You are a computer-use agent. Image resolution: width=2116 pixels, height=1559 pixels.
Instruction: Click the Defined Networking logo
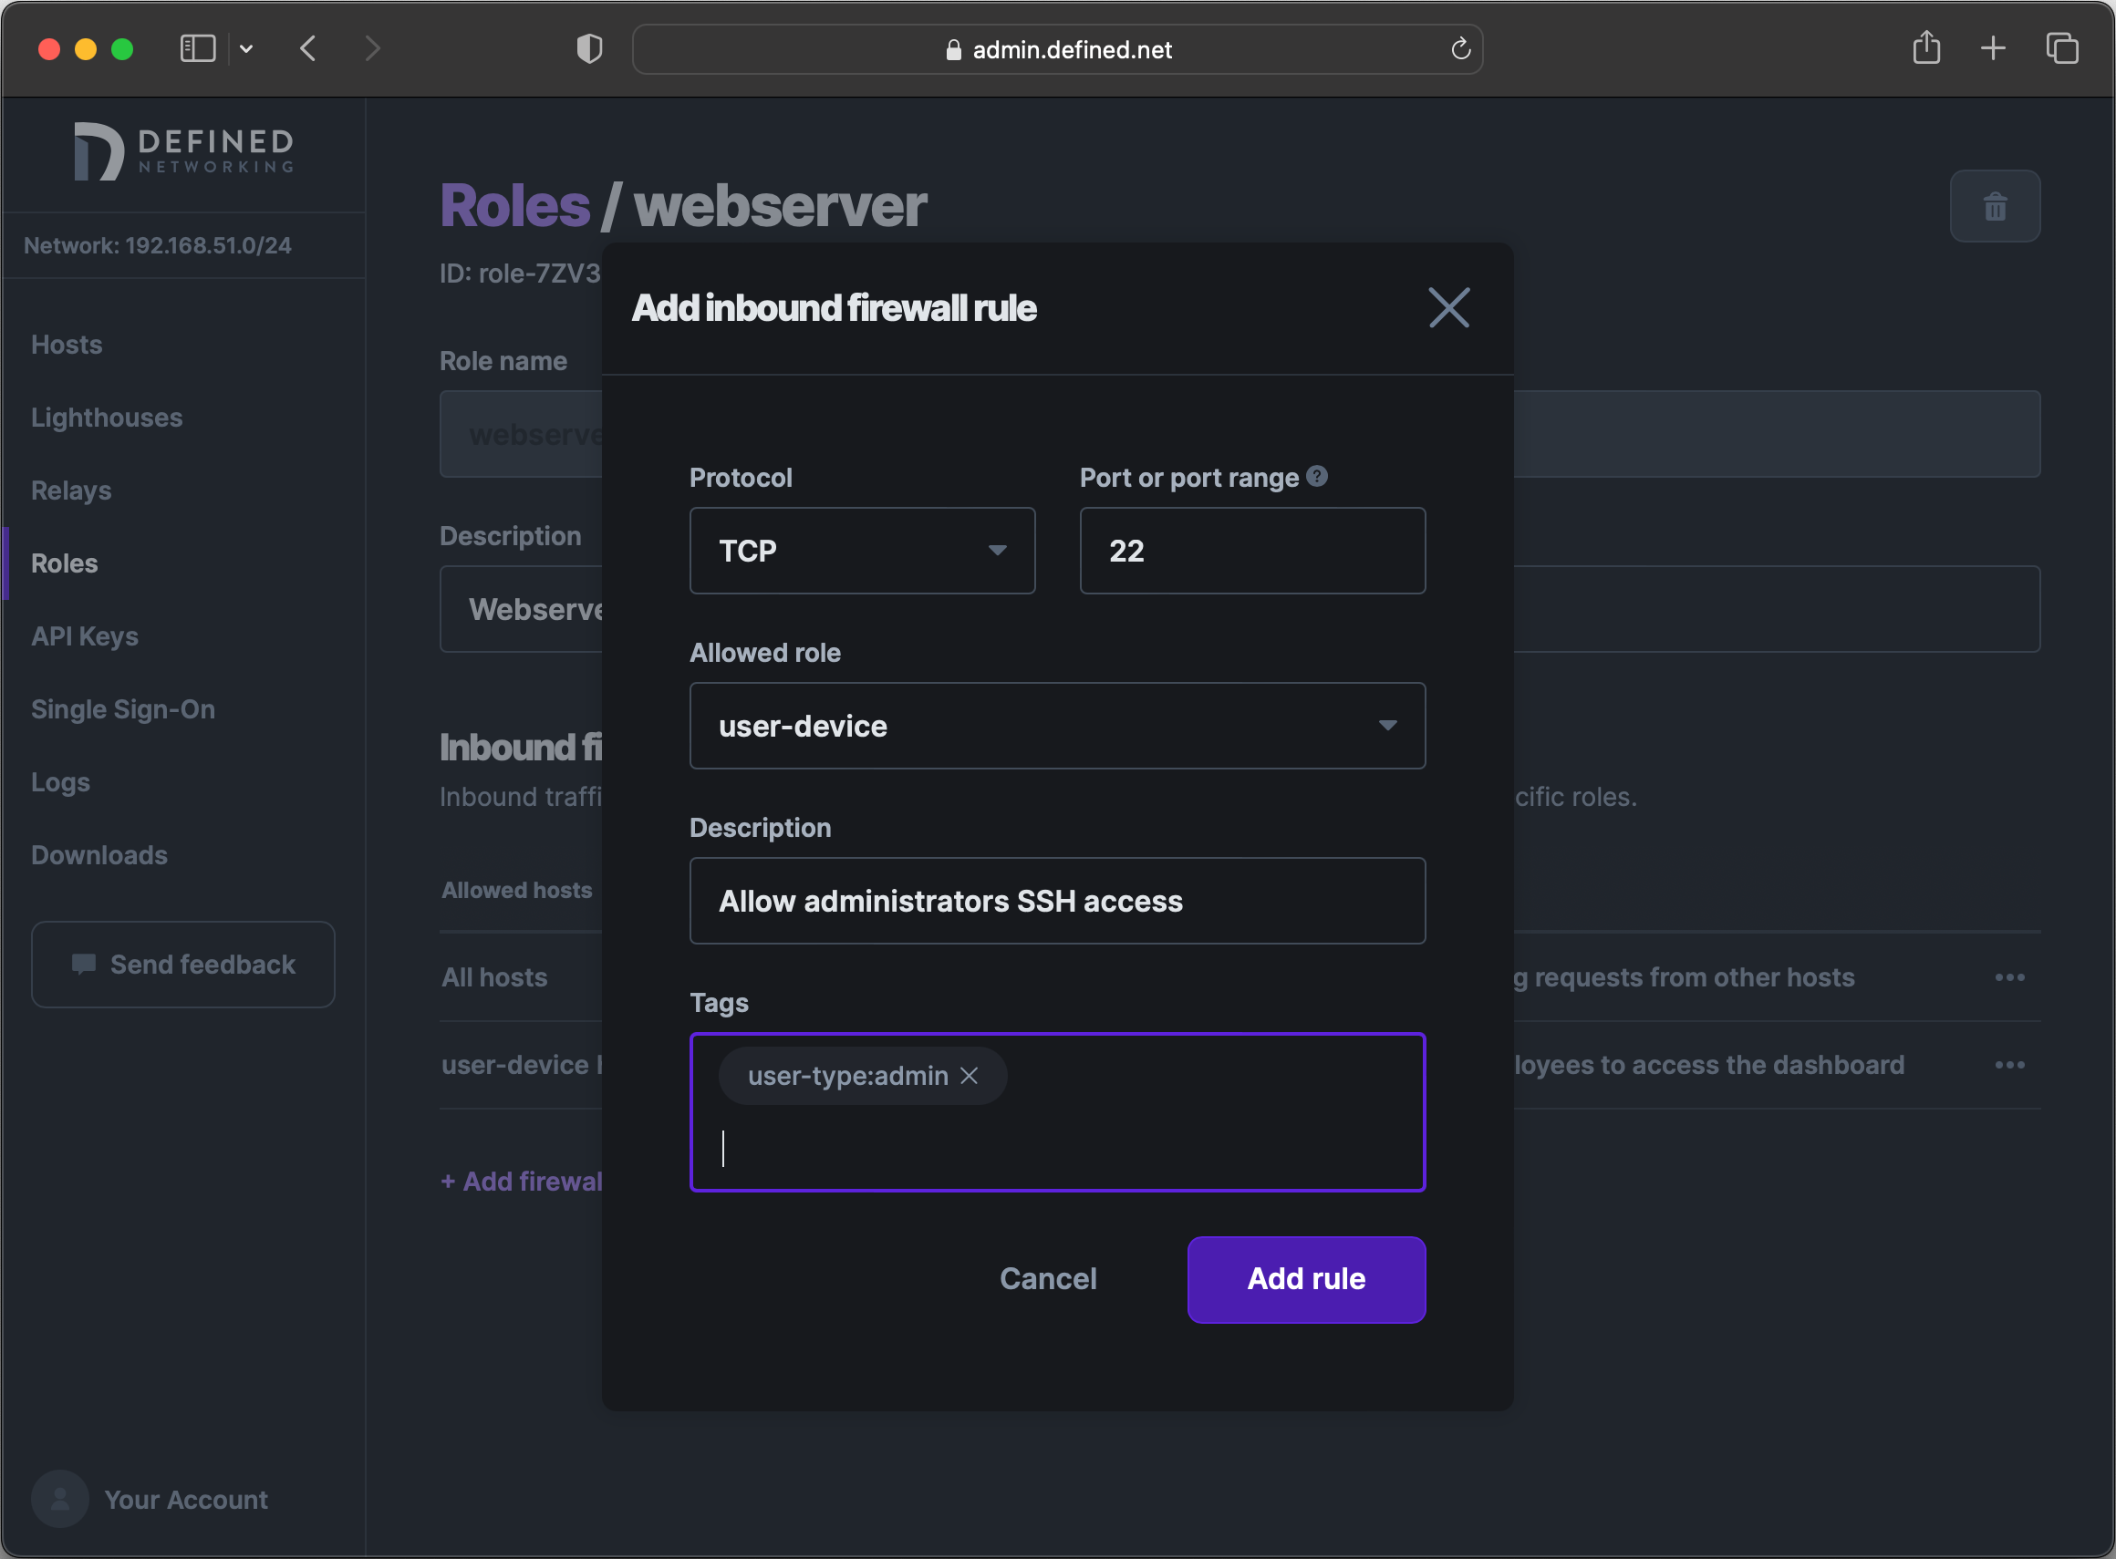click(183, 151)
